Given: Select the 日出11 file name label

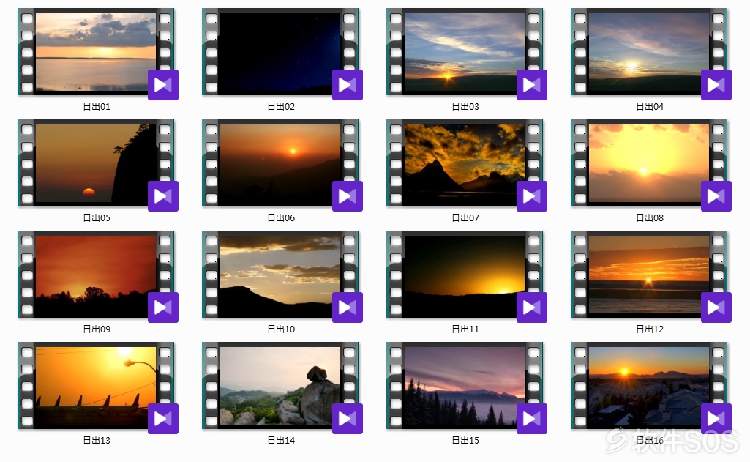Looking at the screenshot, I should tap(465, 329).
